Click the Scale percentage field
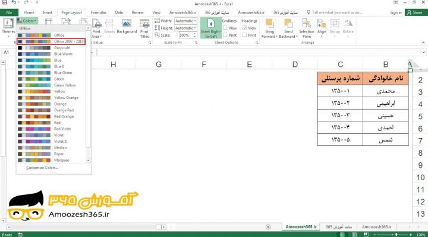Viewport: 428px width, 237px height. pos(185,35)
